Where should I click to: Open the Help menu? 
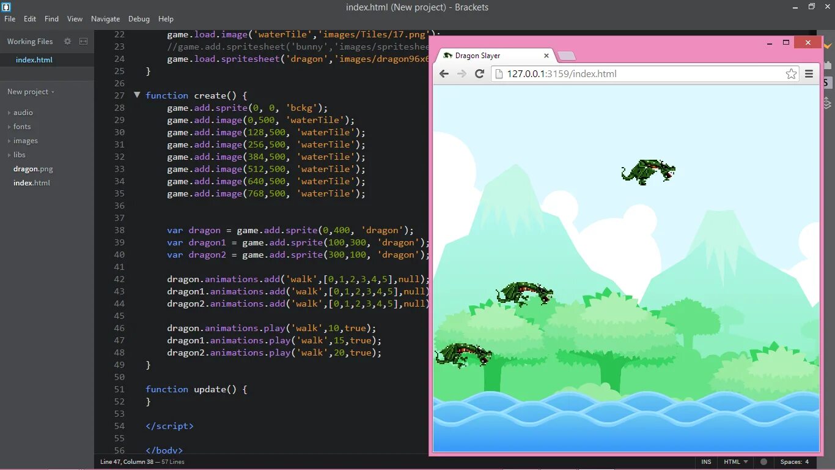(166, 19)
